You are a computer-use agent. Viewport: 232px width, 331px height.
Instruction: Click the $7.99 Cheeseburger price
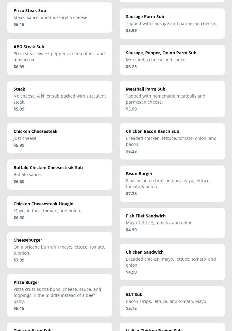[x=19, y=260]
